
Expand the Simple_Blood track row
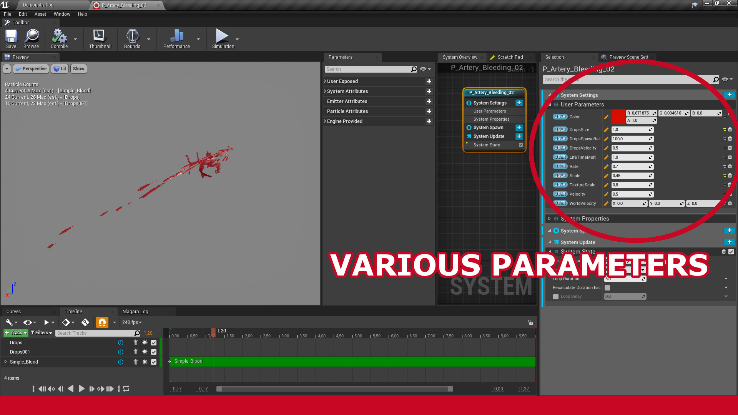click(5, 362)
